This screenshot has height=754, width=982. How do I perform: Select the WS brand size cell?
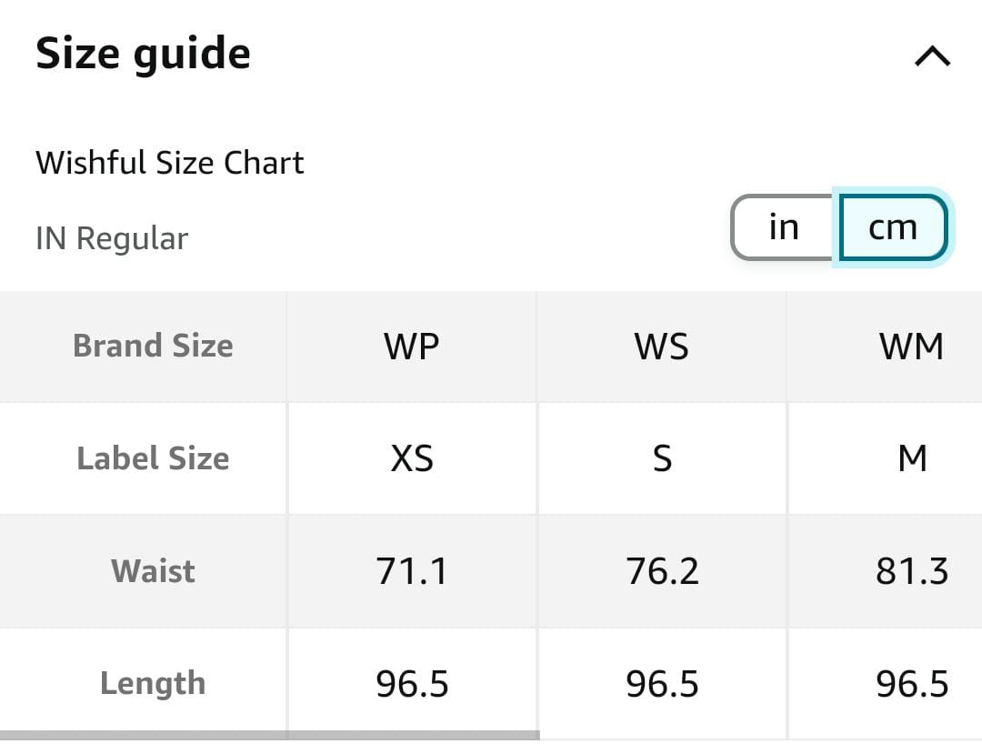pos(662,347)
